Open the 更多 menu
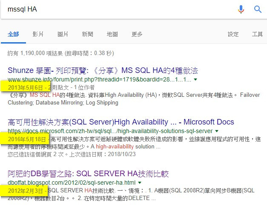Viewport: 267px width, 206px height. tap(137, 34)
